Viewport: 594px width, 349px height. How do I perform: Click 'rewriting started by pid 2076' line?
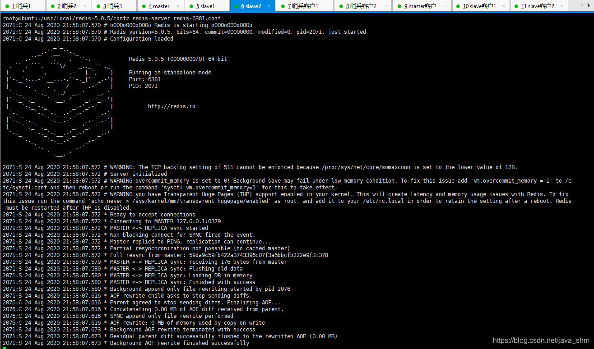146,289
